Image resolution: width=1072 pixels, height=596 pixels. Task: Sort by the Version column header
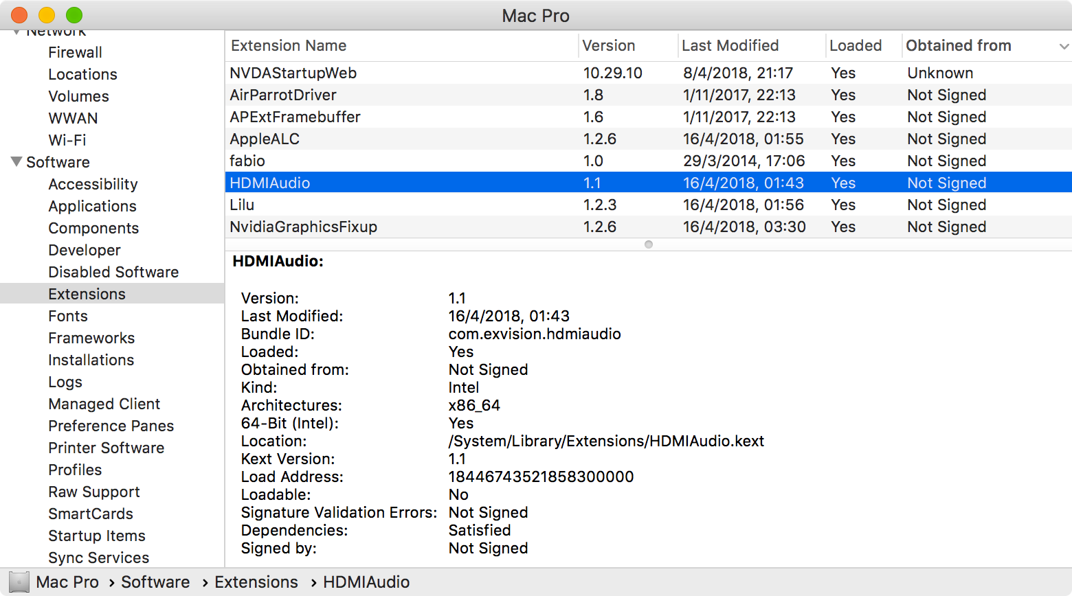(608, 46)
